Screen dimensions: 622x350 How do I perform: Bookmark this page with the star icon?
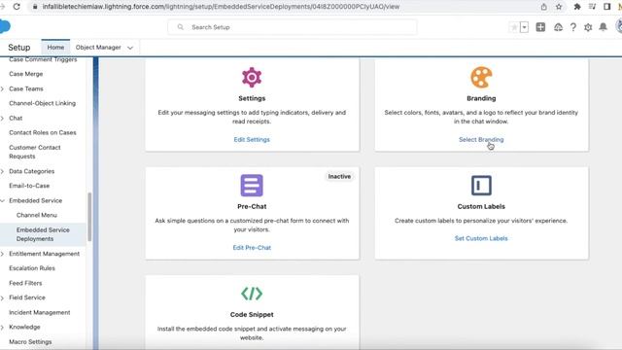(559, 7)
